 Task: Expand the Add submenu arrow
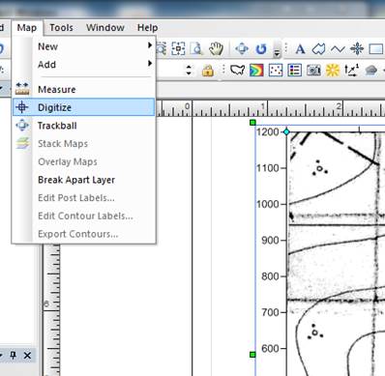point(150,63)
